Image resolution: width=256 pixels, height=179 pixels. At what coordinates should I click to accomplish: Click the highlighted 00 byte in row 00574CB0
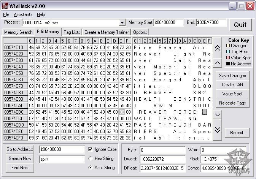tap(122, 112)
